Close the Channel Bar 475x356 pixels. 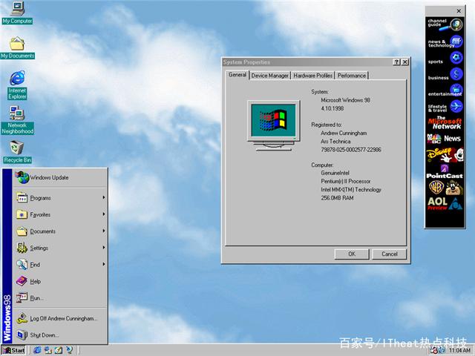click(459, 11)
